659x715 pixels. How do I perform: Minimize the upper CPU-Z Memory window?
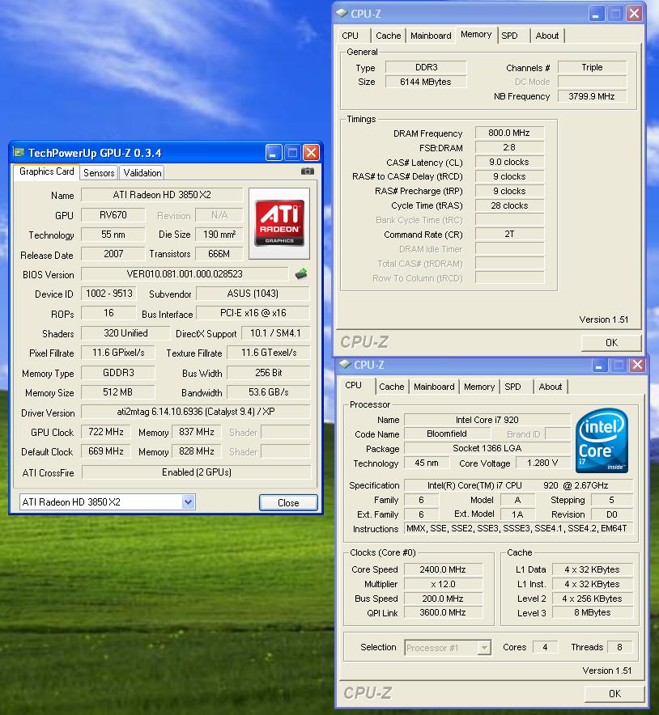596,14
